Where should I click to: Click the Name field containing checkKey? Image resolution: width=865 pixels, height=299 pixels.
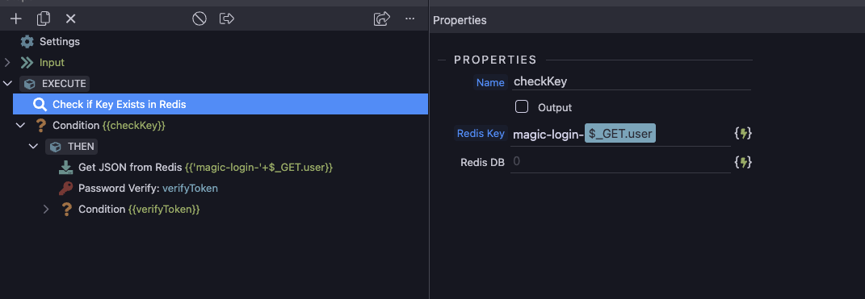(631, 81)
